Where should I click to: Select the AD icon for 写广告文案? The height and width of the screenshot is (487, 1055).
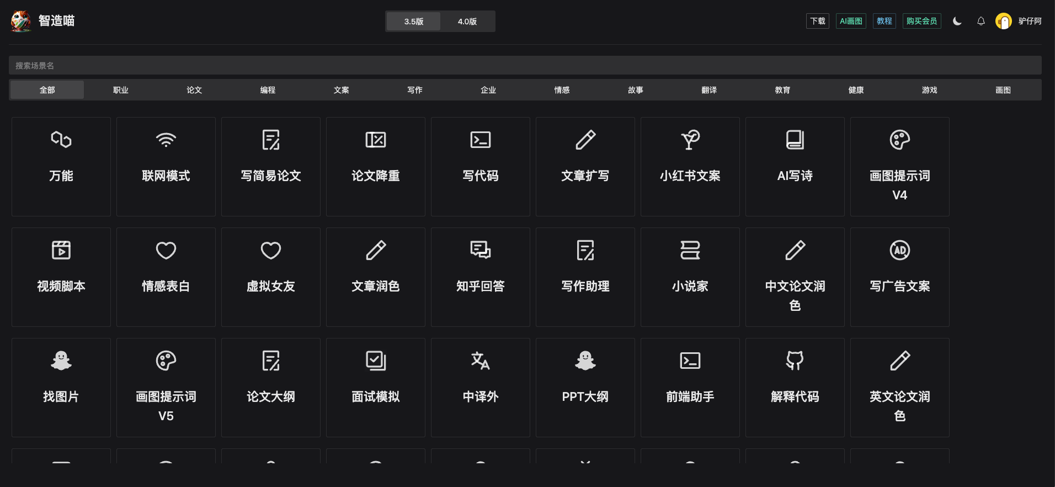pyautogui.click(x=899, y=251)
